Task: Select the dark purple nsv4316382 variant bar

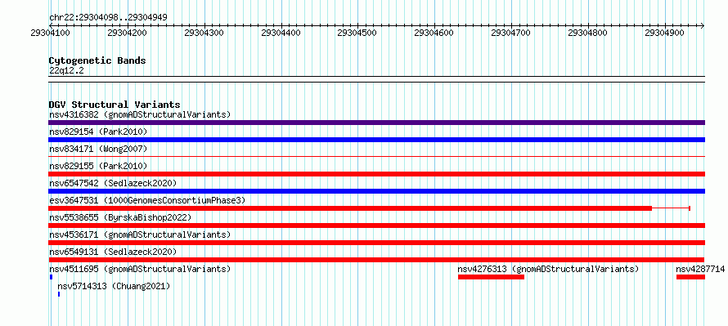Action: (x=376, y=123)
